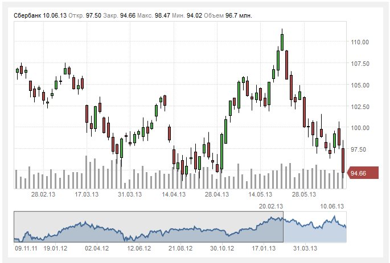The image size is (390, 263).
Task: Click the tallest green candle peaking above 110
Action: 282,42
